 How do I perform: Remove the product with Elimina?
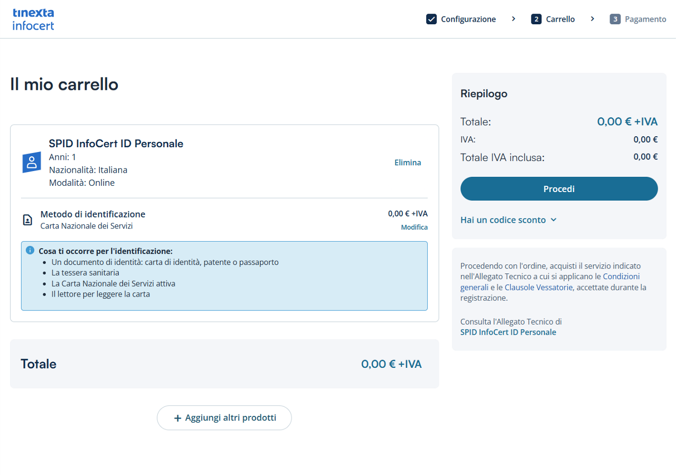[408, 163]
